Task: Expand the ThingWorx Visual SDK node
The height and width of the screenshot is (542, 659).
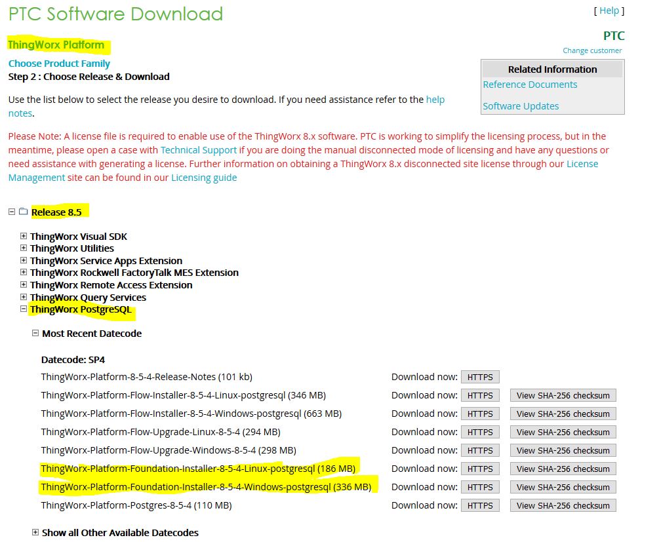Action: coord(24,236)
